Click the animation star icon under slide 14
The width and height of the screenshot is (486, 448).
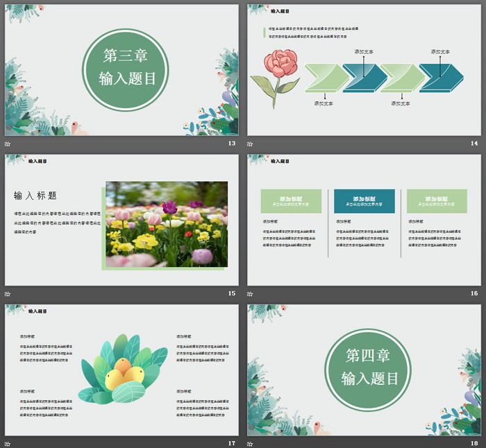[x=251, y=144]
